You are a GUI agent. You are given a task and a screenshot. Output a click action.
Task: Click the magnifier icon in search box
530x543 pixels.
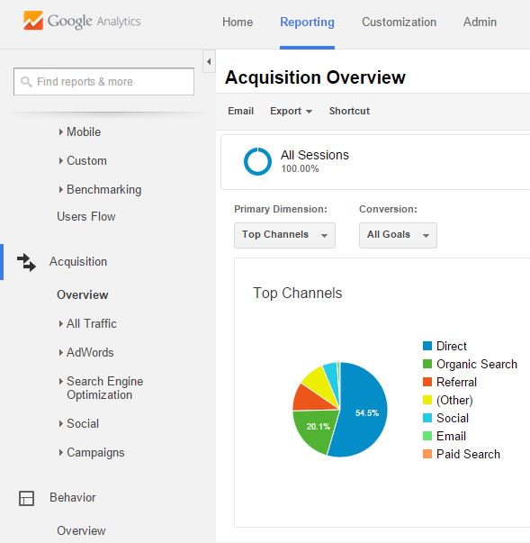[26, 82]
